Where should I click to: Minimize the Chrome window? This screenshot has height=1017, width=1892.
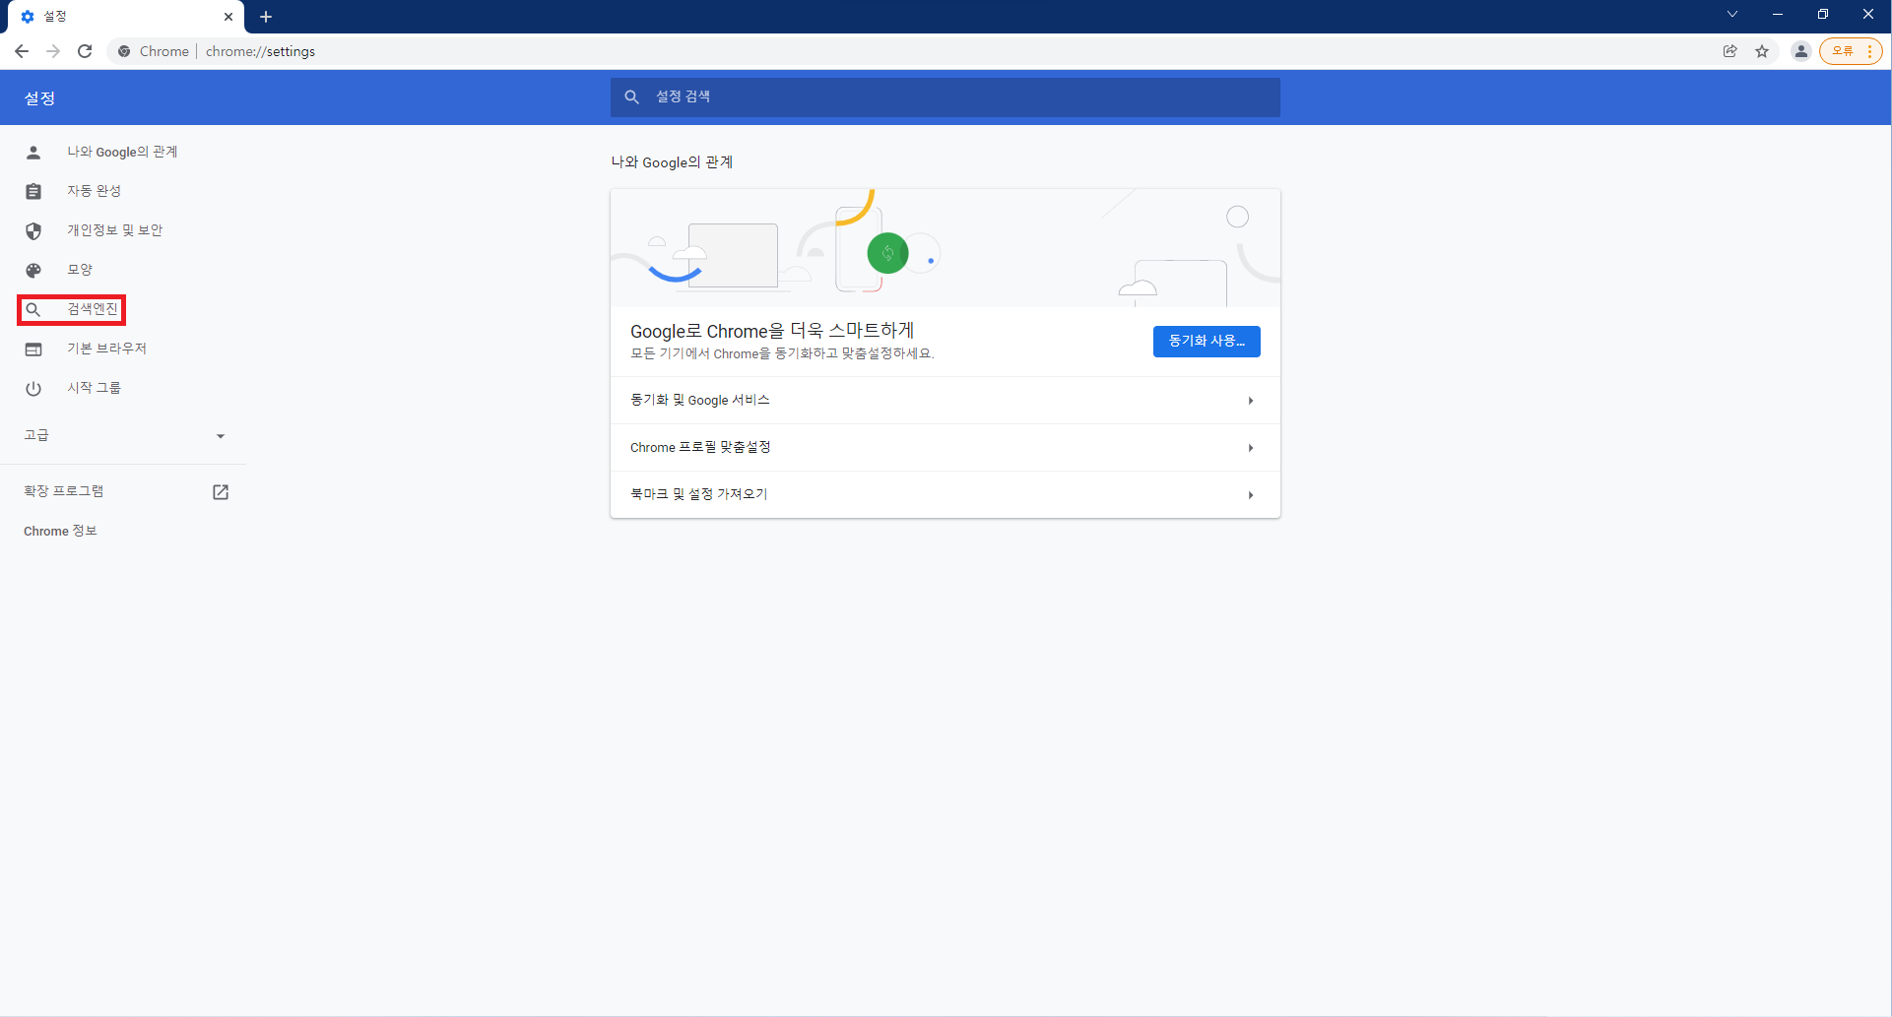pos(1778,15)
